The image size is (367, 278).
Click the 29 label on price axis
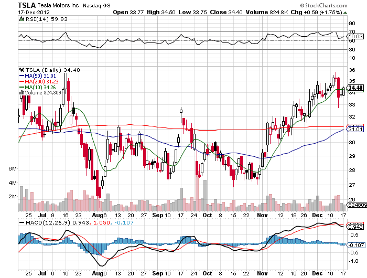pos(352,156)
